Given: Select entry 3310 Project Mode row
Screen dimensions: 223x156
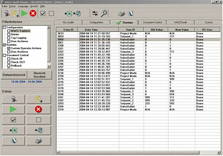Looking at the screenshot, I should 138,110.
